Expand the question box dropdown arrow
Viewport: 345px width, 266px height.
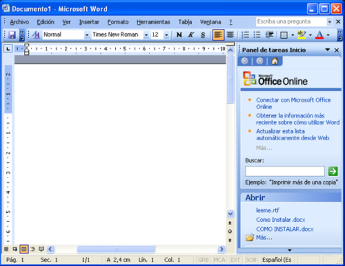tap(329, 22)
